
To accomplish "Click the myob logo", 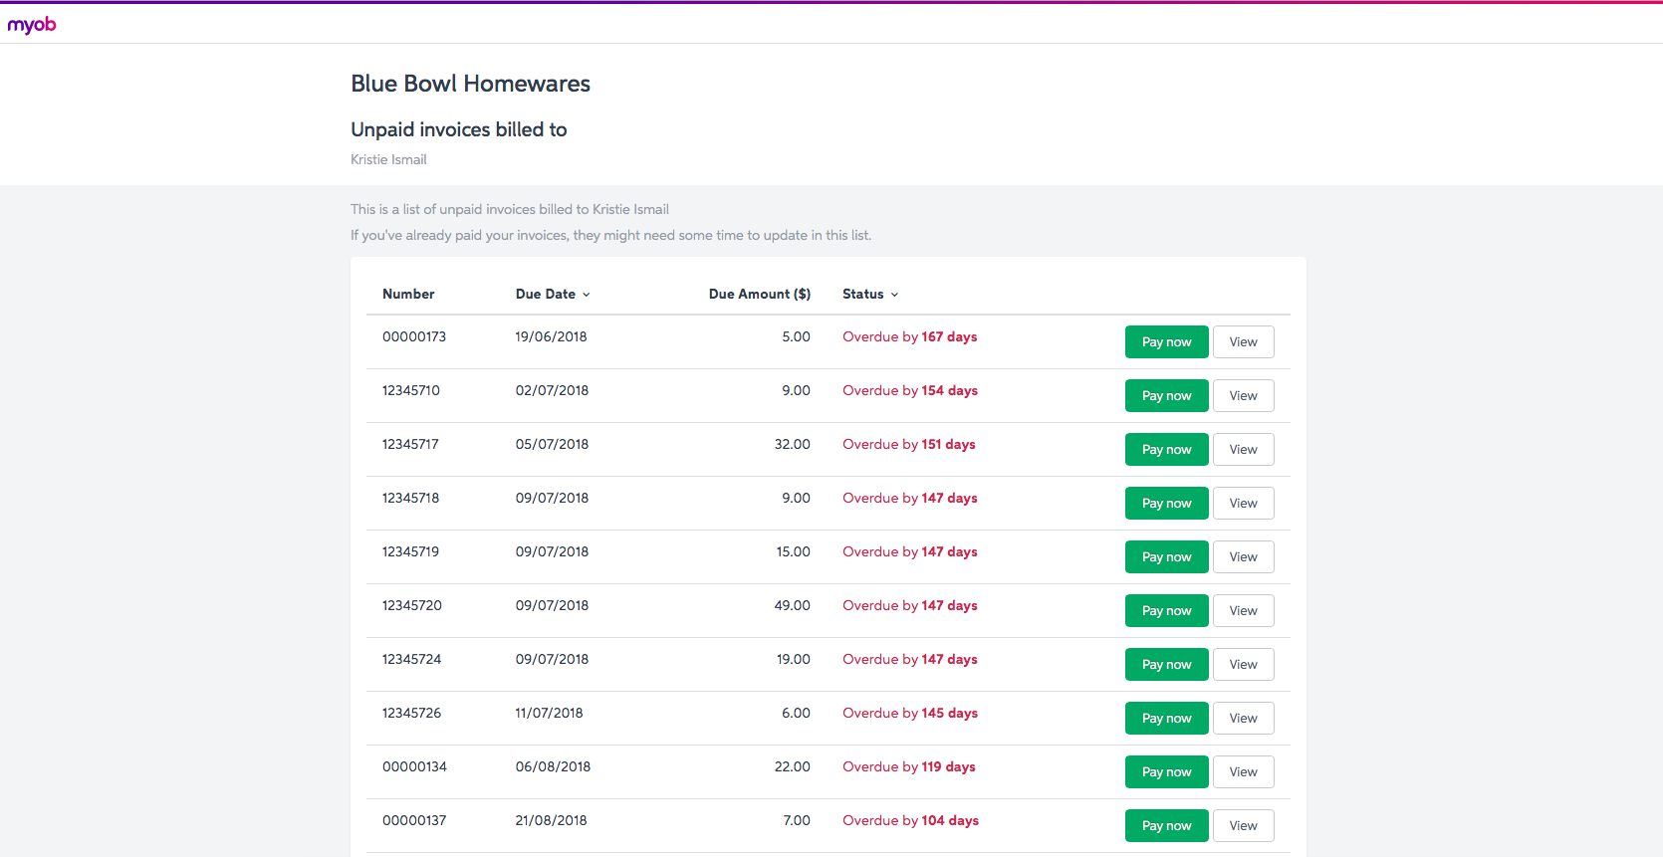I will tap(32, 24).
